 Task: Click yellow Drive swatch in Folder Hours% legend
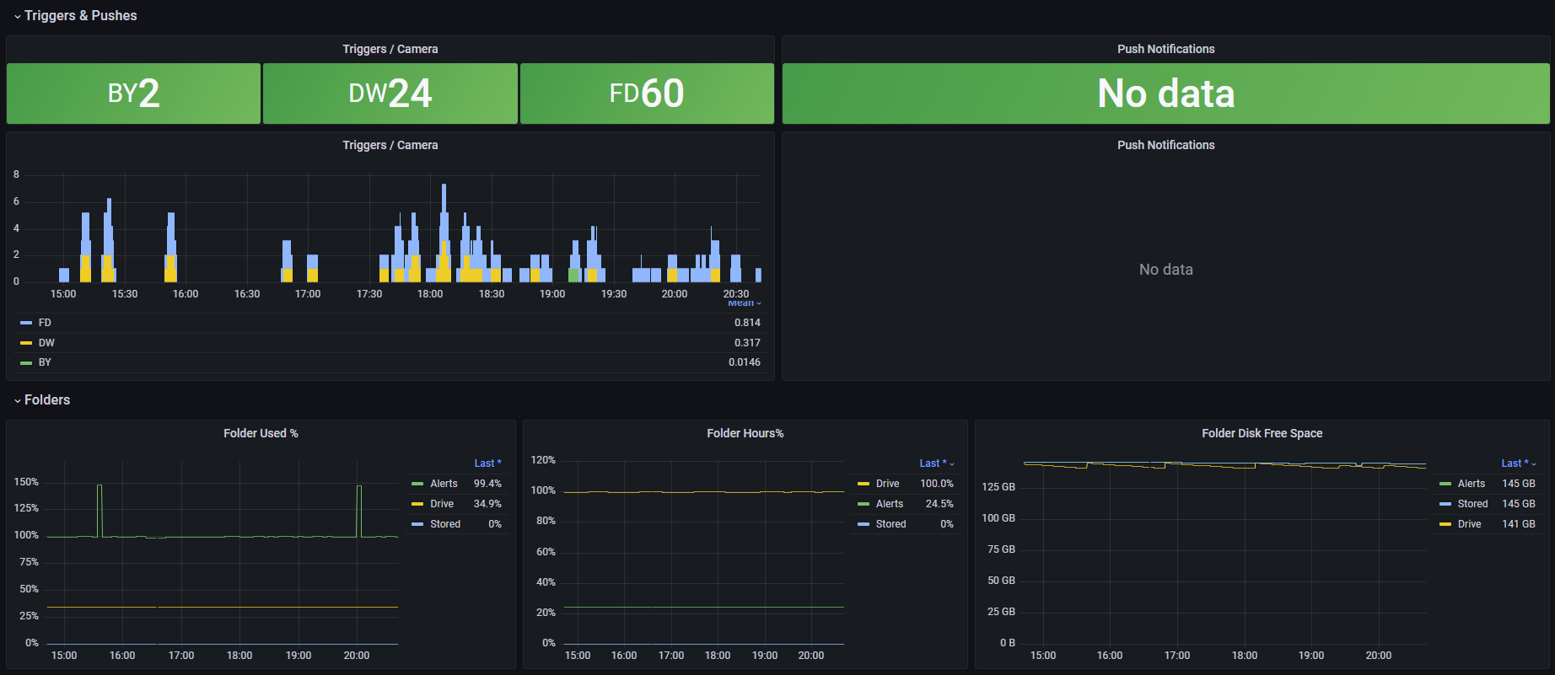click(864, 484)
